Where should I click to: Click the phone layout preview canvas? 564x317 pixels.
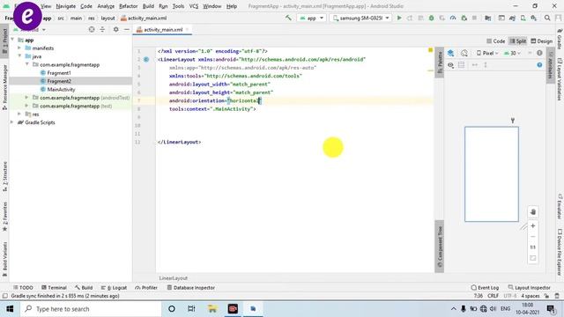pyautogui.click(x=492, y=174)
